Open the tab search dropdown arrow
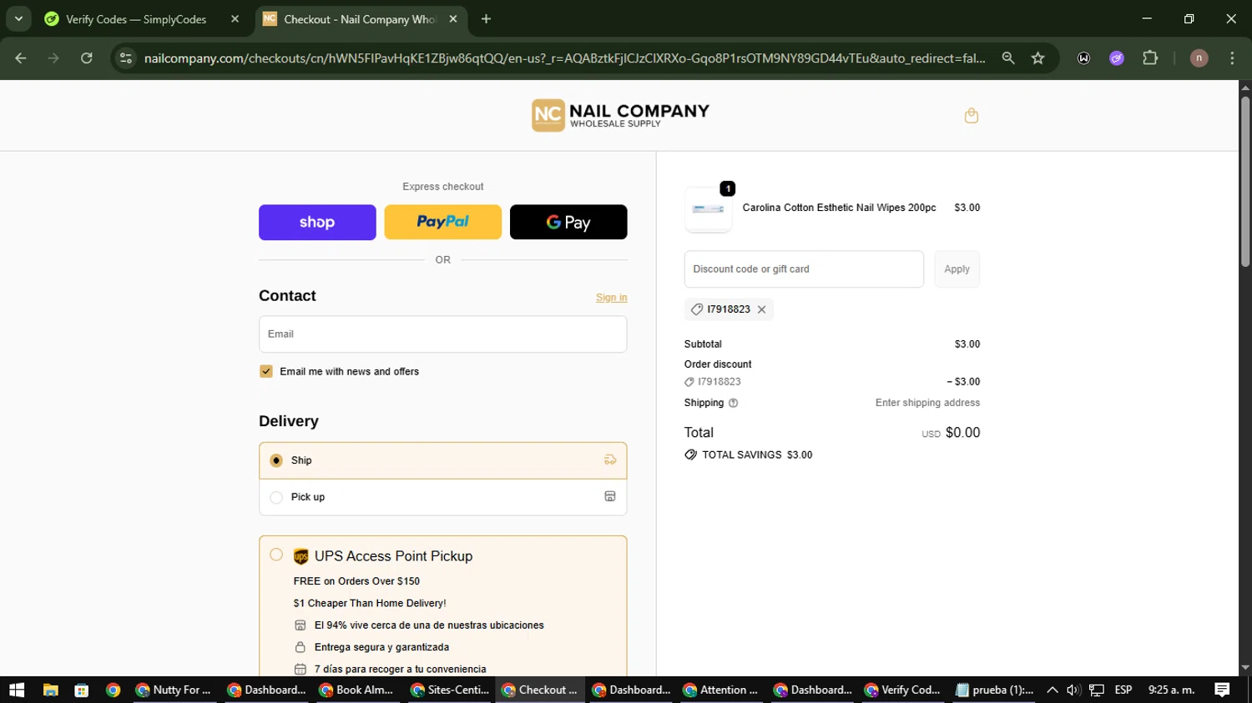Viewport: 1252px width, 703px height. pyautogui.click(x=18, y=18)
